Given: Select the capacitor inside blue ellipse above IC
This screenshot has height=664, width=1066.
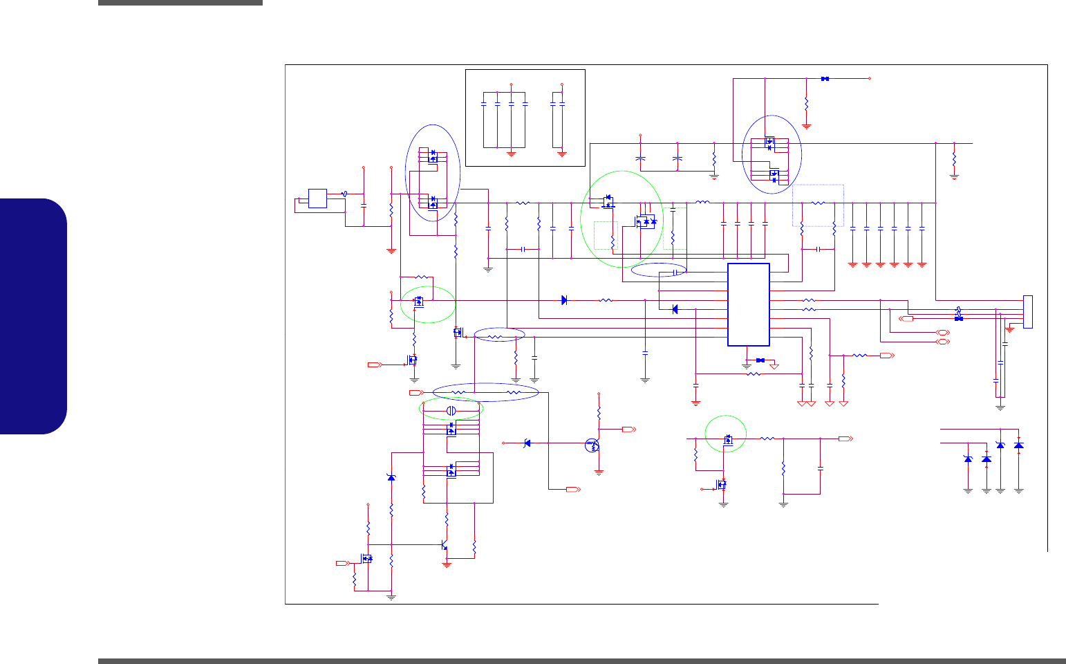Looking at the screenshot, I should point(675,272).
